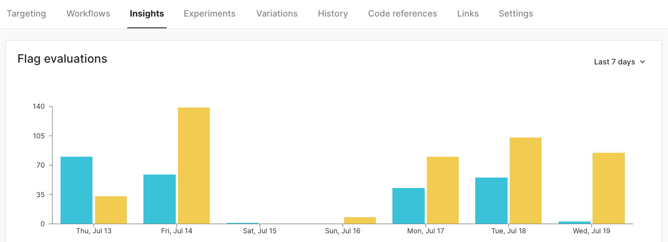Open the Targeting tab
The height and width of the screenshot is (242, 668).
click(x=26, y=13)
